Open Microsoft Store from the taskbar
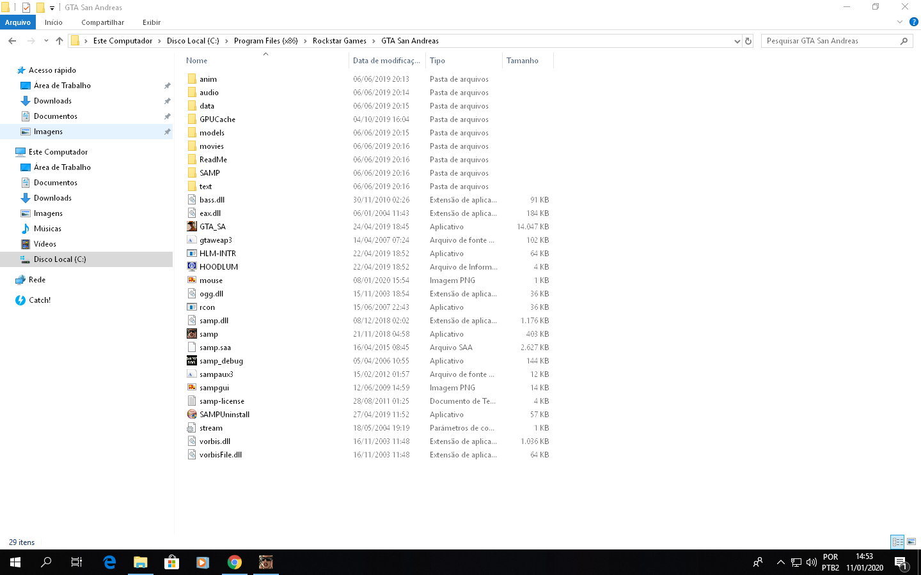The width and height of the screenshot is (921, 575). [x=171, y=562]
